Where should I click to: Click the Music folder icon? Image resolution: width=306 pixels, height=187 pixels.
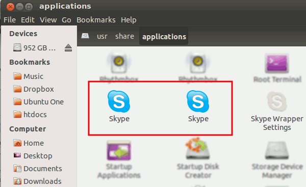[x=17, y=76]
